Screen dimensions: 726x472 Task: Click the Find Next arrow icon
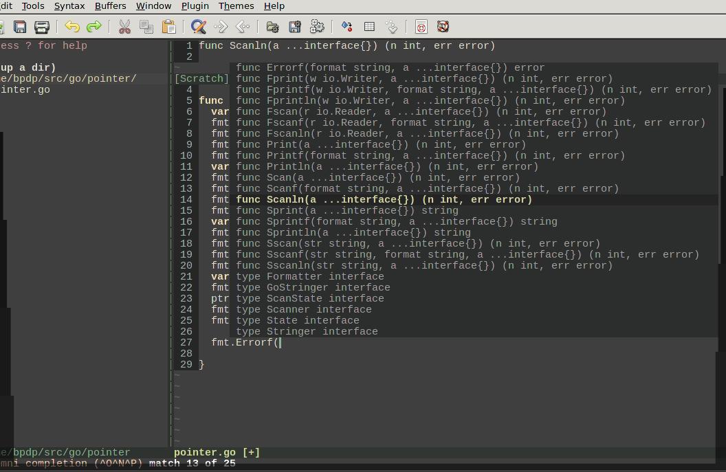[221, 26]
